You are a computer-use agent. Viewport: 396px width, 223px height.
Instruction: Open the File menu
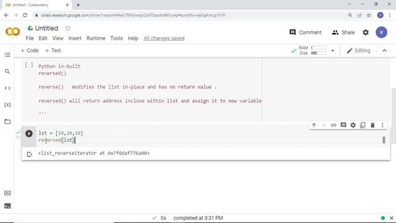[30, 38]
